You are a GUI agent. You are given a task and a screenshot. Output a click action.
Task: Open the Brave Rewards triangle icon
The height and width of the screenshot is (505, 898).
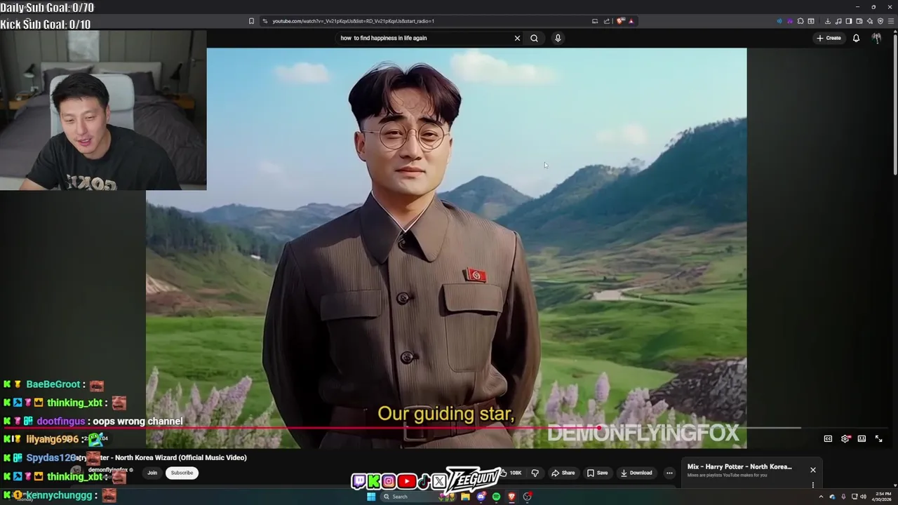[631, 21]
